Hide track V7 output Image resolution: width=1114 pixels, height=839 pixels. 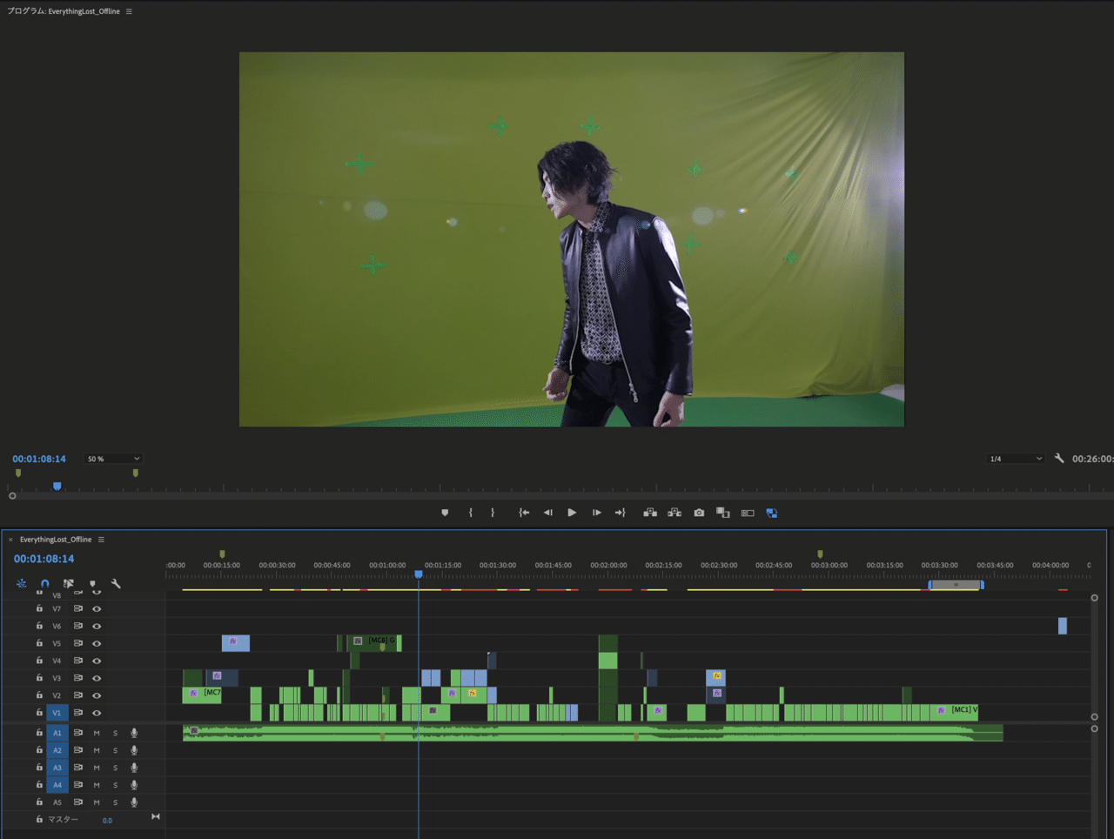[97, 608]
